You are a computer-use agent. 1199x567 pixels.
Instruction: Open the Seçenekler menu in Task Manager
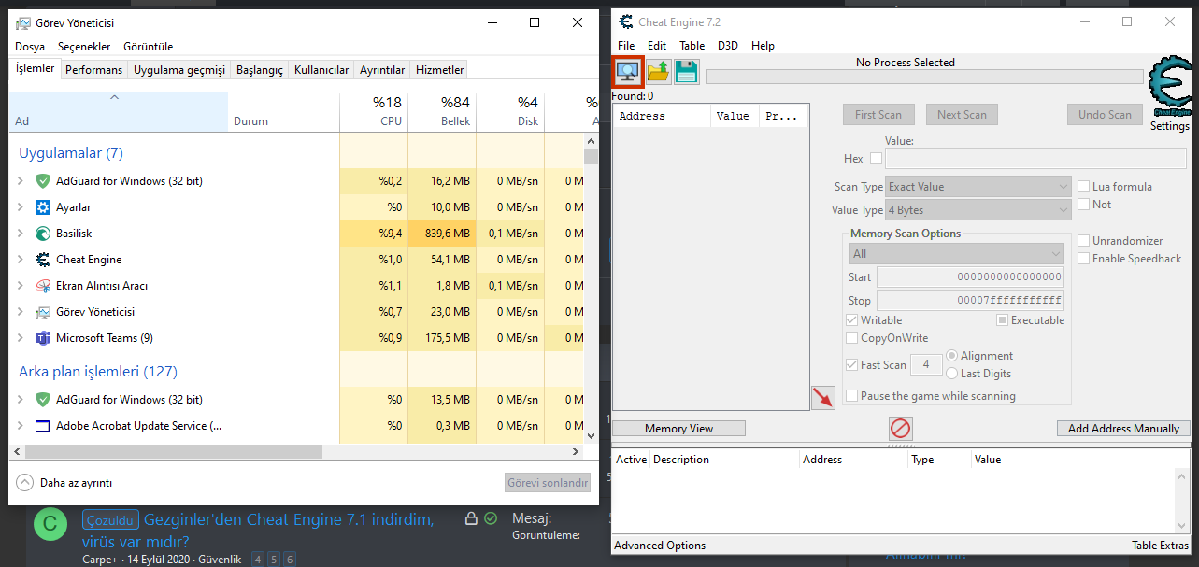[84, 47]
